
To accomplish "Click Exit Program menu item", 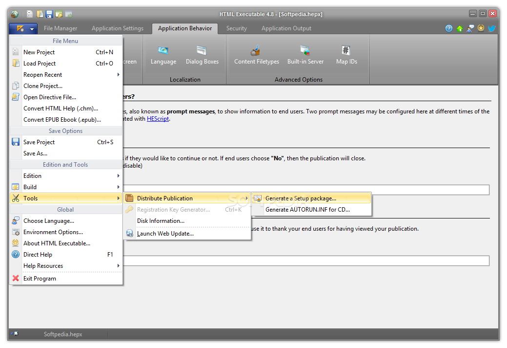I will coord(66,279).
